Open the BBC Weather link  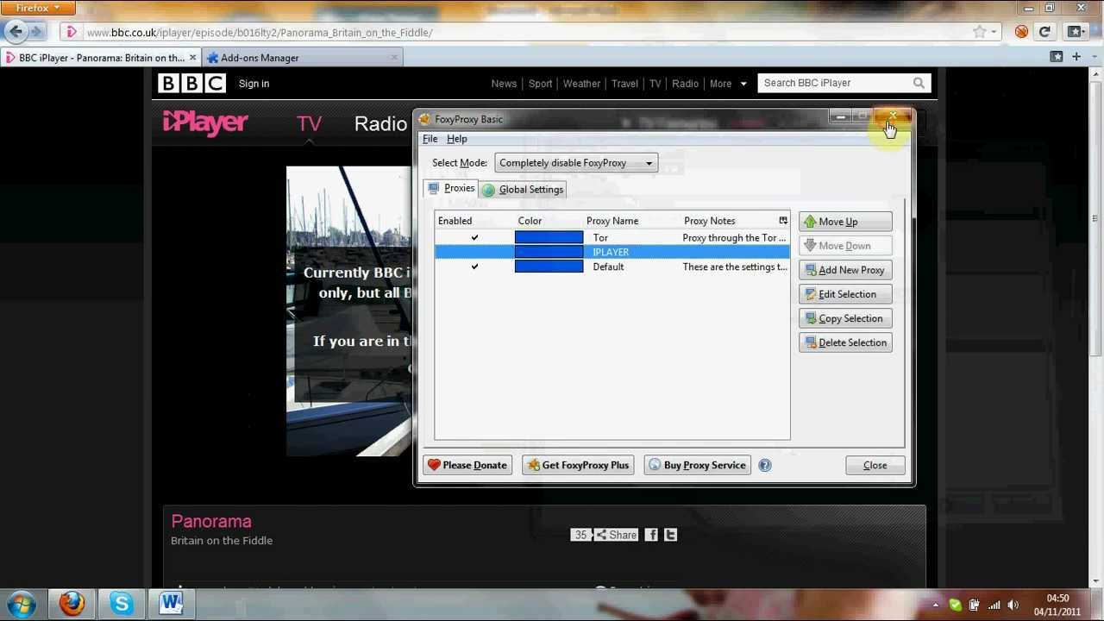[x=581, y=84]
